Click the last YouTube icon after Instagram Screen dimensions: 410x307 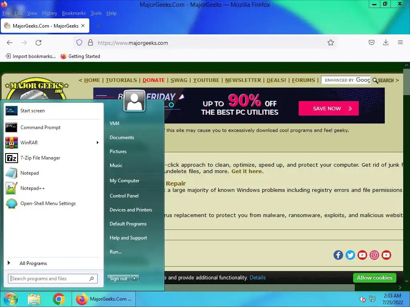(x=386, y=255)
